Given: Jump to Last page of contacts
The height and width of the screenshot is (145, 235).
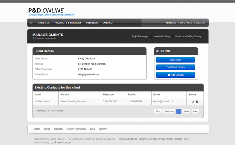Looking at the screenshot, I should [x=195, y=111].
